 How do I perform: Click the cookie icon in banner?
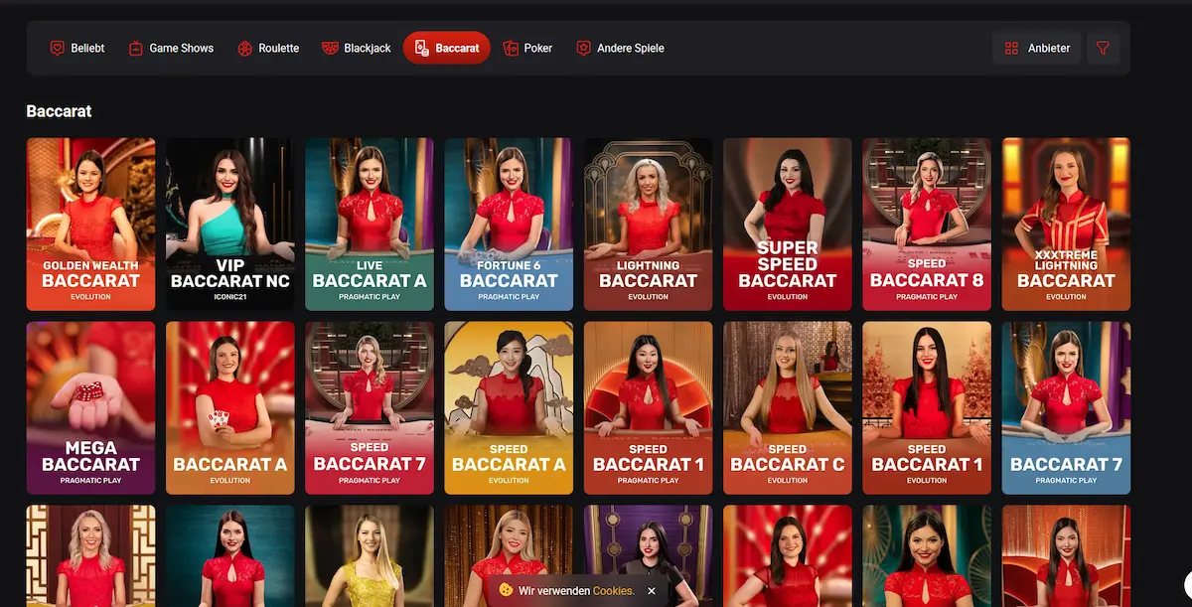[506, 590]
